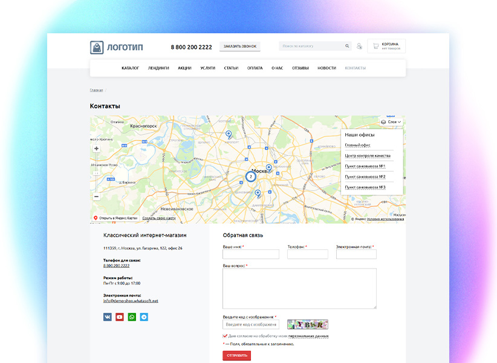Click the info@demo-shop.whatasoft.net email link
Viewport: 497px width, 363px height.
tap(130, 300)
